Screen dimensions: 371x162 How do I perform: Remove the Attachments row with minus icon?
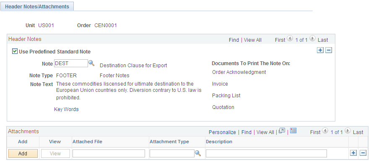click(x=363, y=153)
